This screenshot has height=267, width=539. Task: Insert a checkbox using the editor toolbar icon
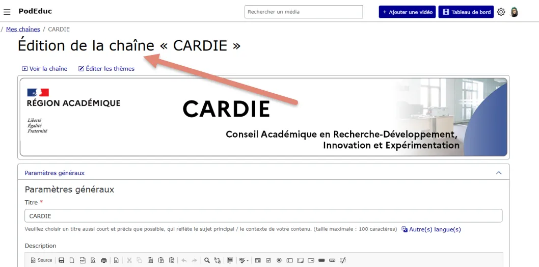pos(268,260)
